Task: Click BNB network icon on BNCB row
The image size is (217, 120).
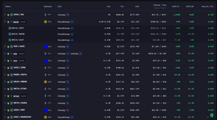Action: tap(45, 22)
